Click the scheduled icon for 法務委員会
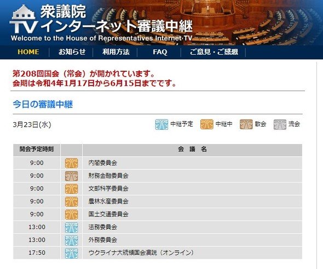The image size is (323, 269). [x=71, y=227]
